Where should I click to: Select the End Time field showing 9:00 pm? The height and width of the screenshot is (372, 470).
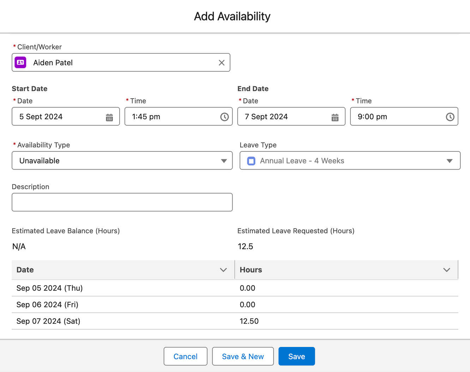[x=388, y=116]
